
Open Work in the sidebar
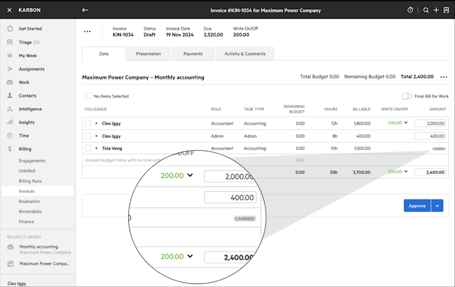point(24,82)
